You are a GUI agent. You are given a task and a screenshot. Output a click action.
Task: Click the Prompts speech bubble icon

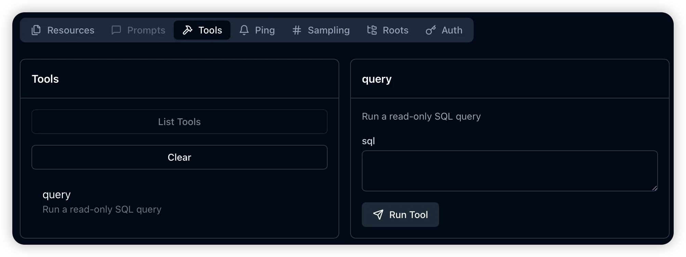(x=116, y=30)
